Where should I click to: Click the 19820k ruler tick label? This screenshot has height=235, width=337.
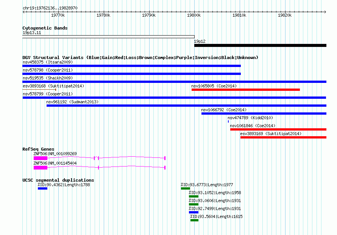[x=285, y=15]
